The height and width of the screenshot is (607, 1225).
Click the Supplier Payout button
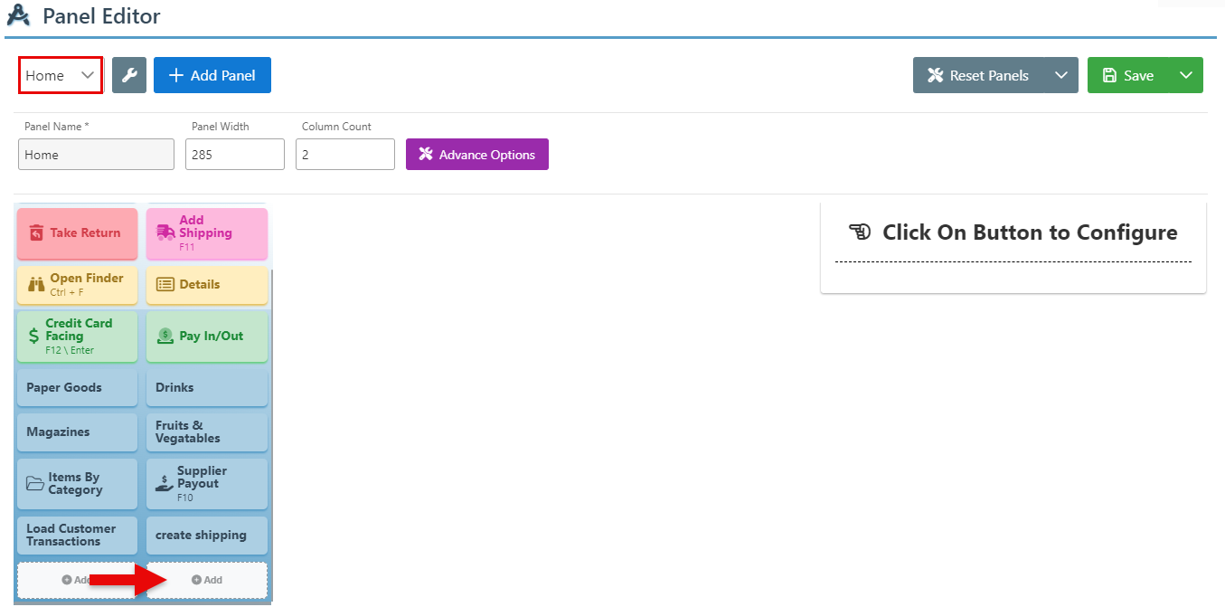coord(206,484)
